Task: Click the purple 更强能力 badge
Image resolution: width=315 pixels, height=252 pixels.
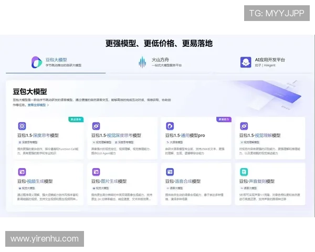Action: point(224,119)
